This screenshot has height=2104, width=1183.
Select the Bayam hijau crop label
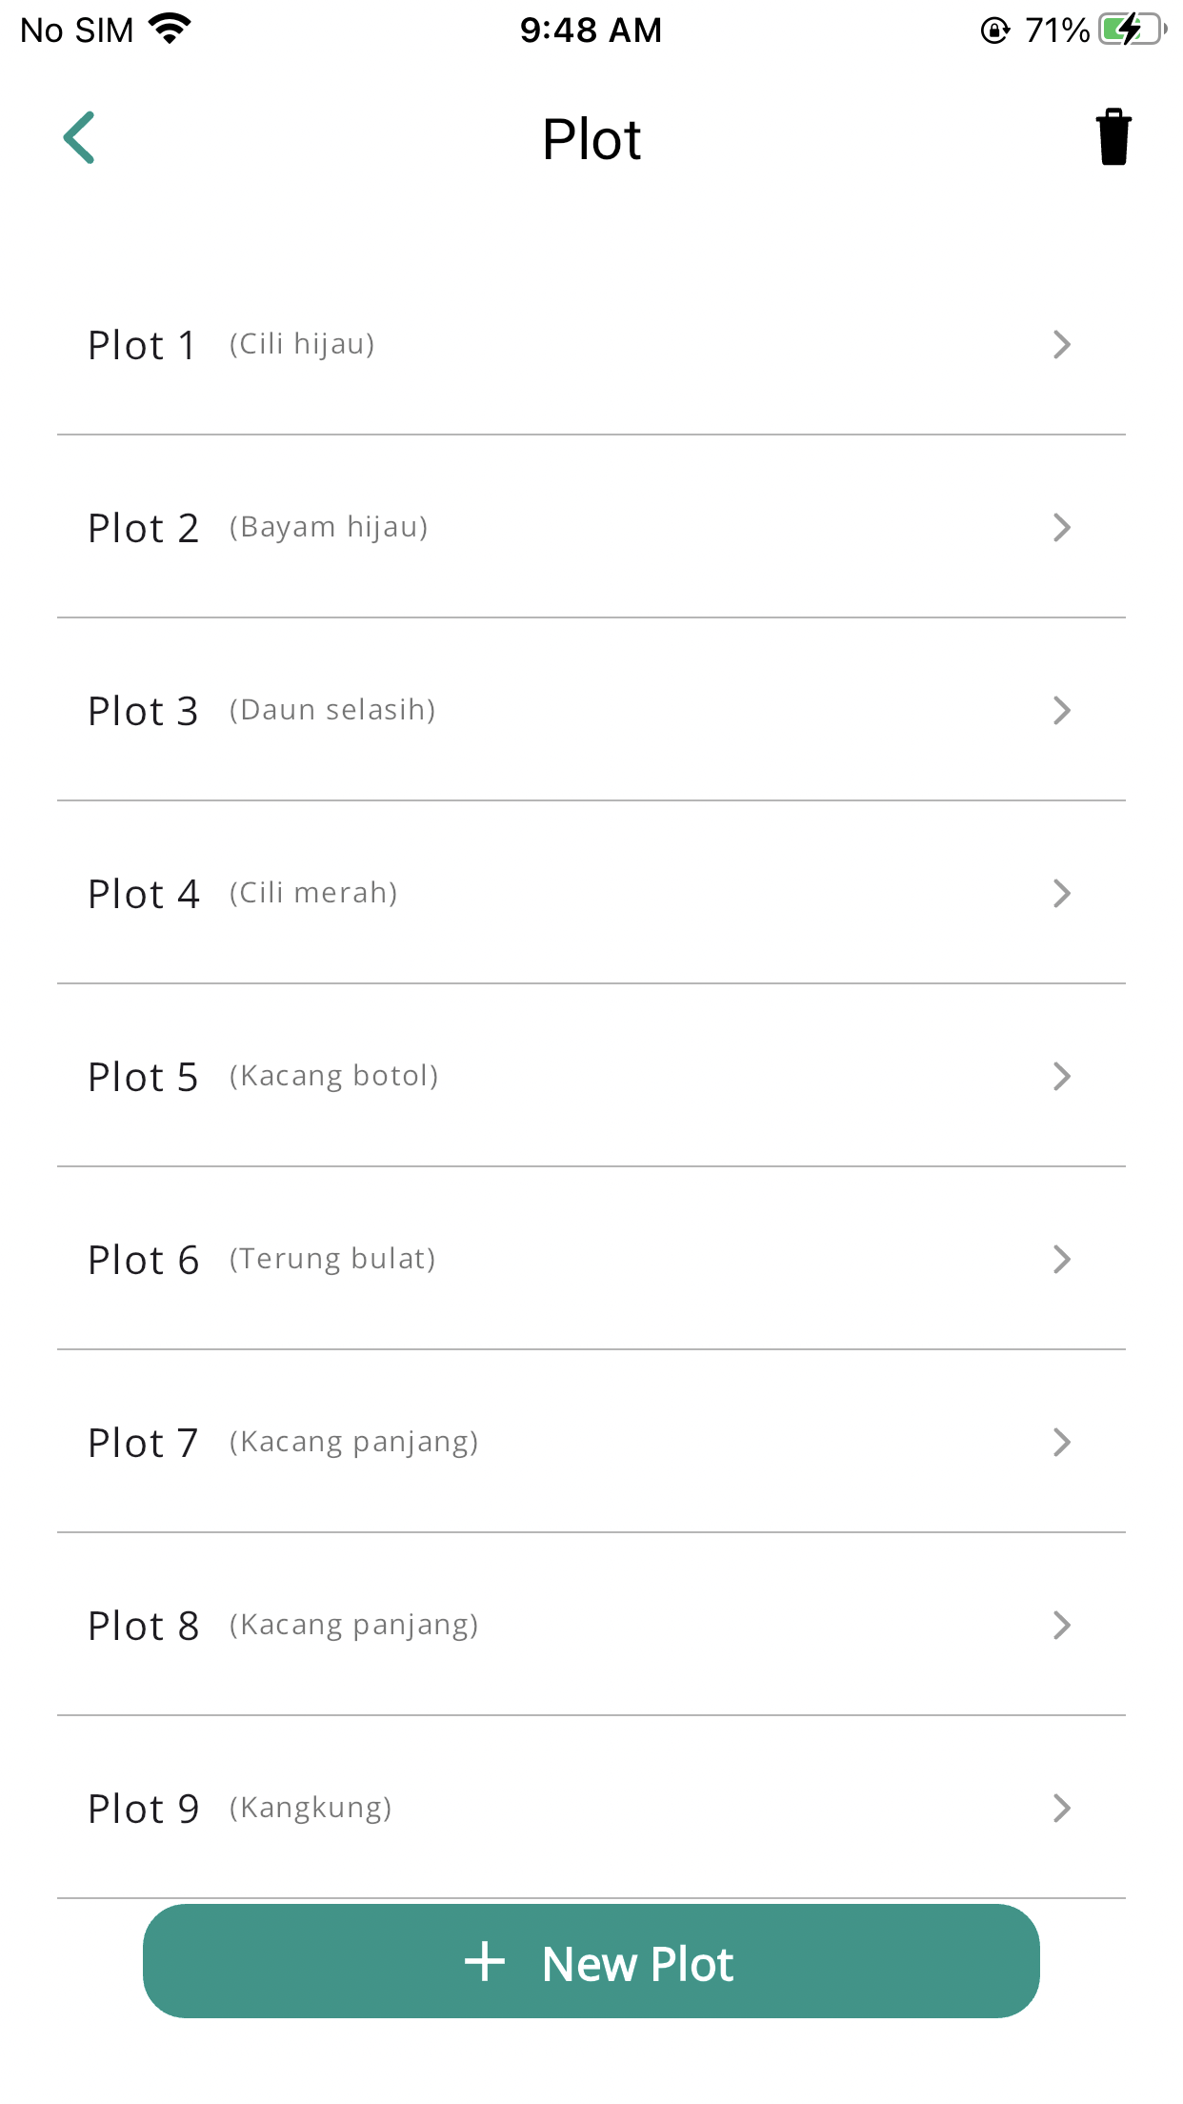(329, 527)
